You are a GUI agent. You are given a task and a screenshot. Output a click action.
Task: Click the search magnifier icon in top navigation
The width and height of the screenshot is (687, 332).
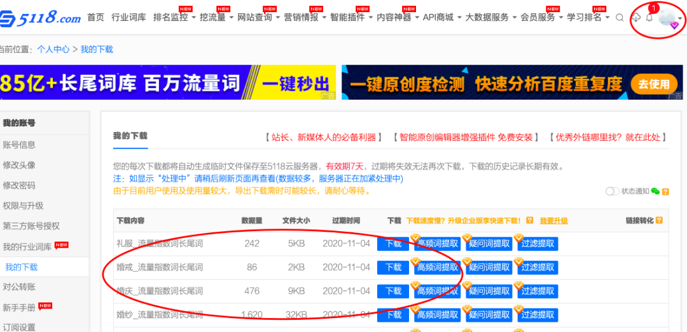pos(620,18)
